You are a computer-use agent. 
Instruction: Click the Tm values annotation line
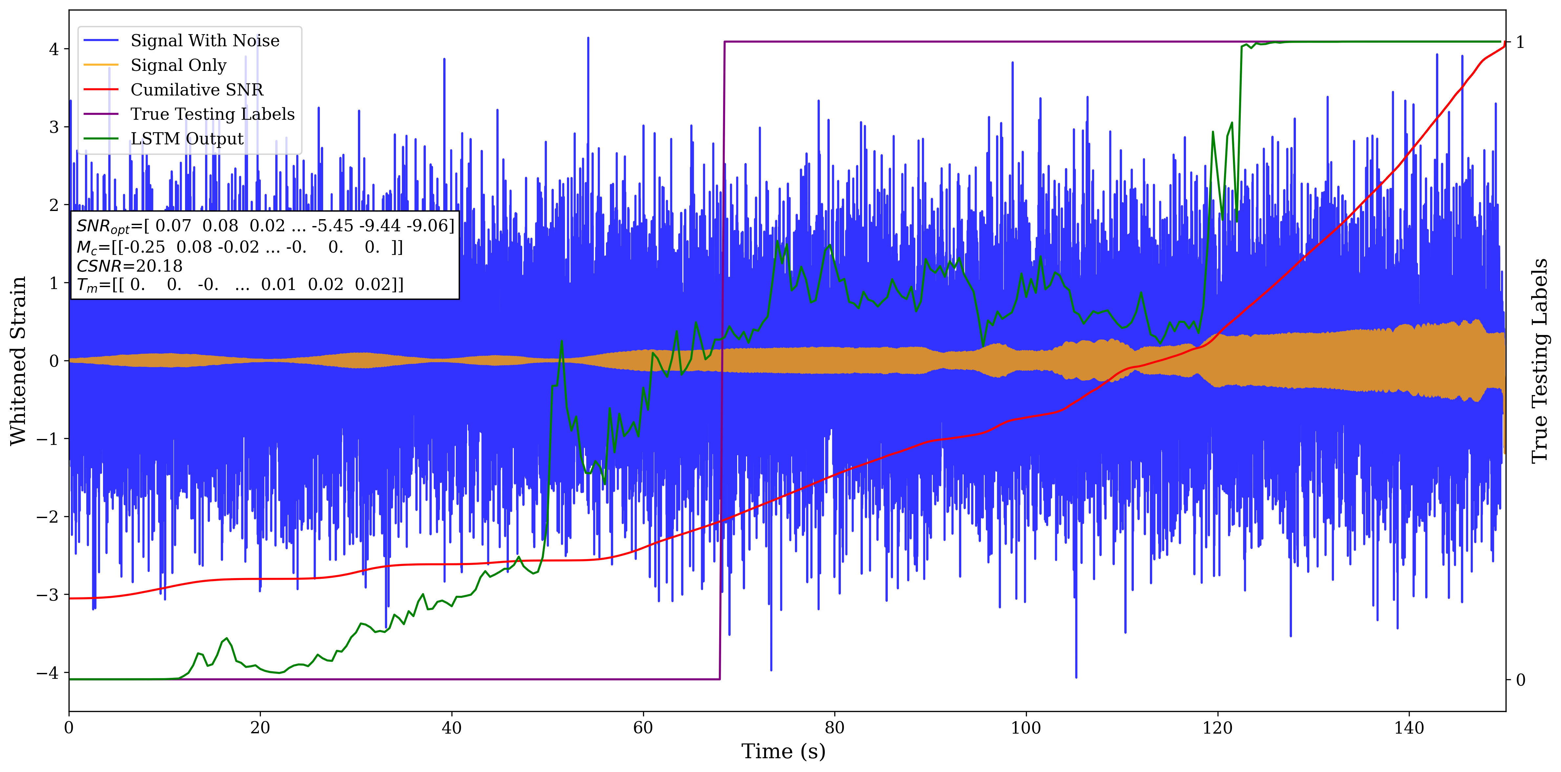tap(240, 285)
